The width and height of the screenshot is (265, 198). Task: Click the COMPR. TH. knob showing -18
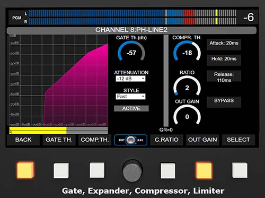187,53
